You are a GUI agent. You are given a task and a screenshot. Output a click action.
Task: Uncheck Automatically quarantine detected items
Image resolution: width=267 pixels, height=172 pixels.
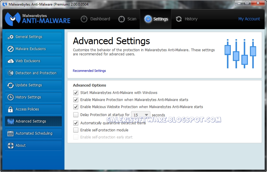tap(76, 123)
